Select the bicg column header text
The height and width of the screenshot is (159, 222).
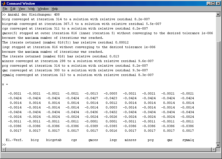pyautogui.click(x=35, y=140)
